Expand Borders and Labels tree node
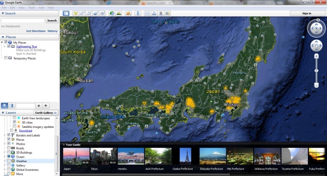 pyautogui.click(x=5, y=135)
